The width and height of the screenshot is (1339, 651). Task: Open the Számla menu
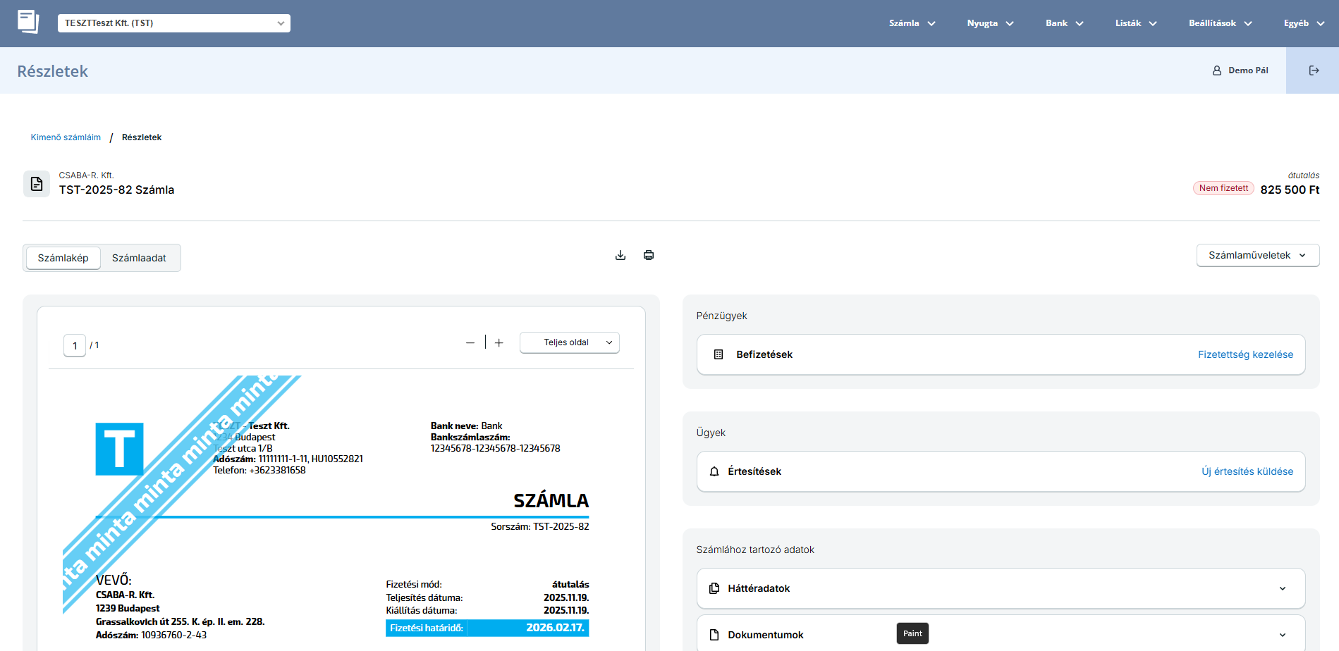point(912,23)
